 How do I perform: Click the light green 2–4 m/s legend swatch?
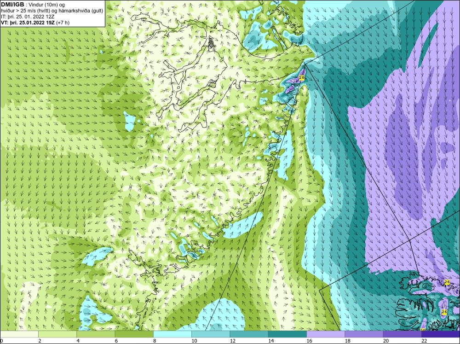[x=57, y=334]
